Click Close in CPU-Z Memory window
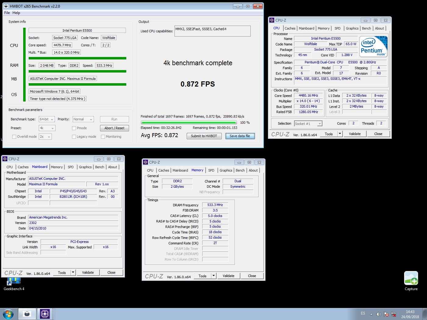The width and height of the screenshot is (427, 320). pos(252,276)
